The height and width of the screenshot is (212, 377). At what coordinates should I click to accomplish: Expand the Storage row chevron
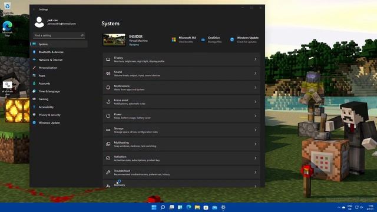(x=255, y=130)
